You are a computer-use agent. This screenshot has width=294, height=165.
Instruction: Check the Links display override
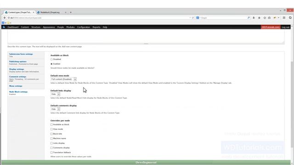coord(51,143)
